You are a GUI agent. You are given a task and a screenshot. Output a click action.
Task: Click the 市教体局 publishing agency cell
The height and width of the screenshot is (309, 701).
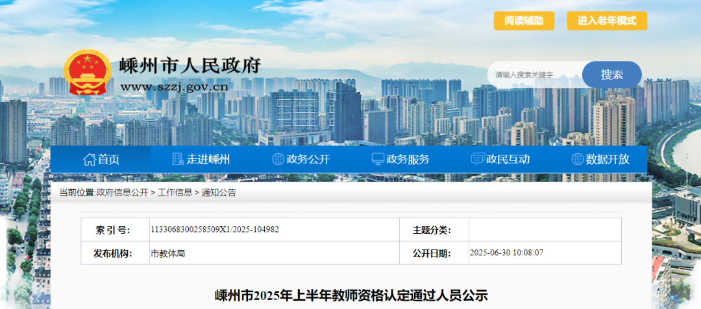[x=168, y=253]
